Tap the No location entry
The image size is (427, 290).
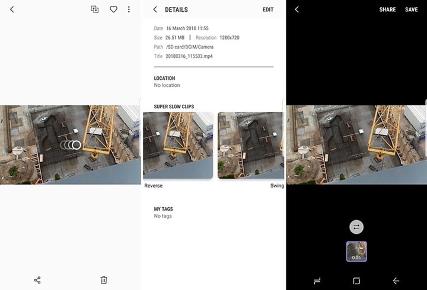point(167,85)
